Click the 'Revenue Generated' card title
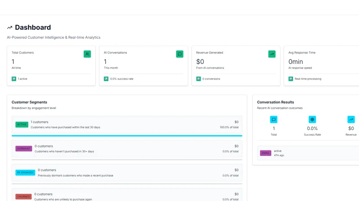 pyautogui.click(x=210, y=53)
